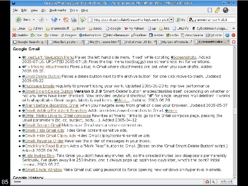
Task: Switch to the Google Search tab
Action: [x=30, y=42]
